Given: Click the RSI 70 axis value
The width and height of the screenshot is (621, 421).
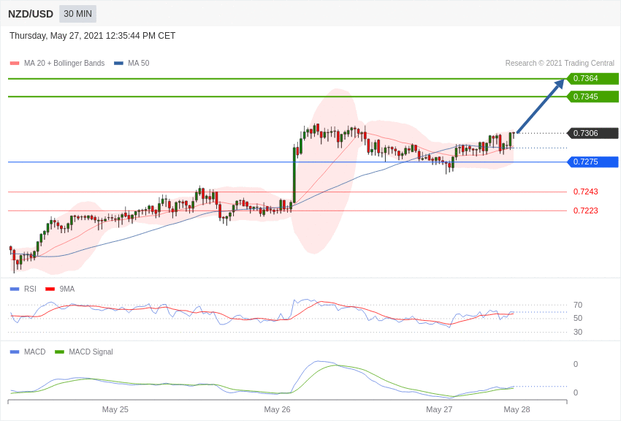Looking at the screenshot, I should pos(578,305).
